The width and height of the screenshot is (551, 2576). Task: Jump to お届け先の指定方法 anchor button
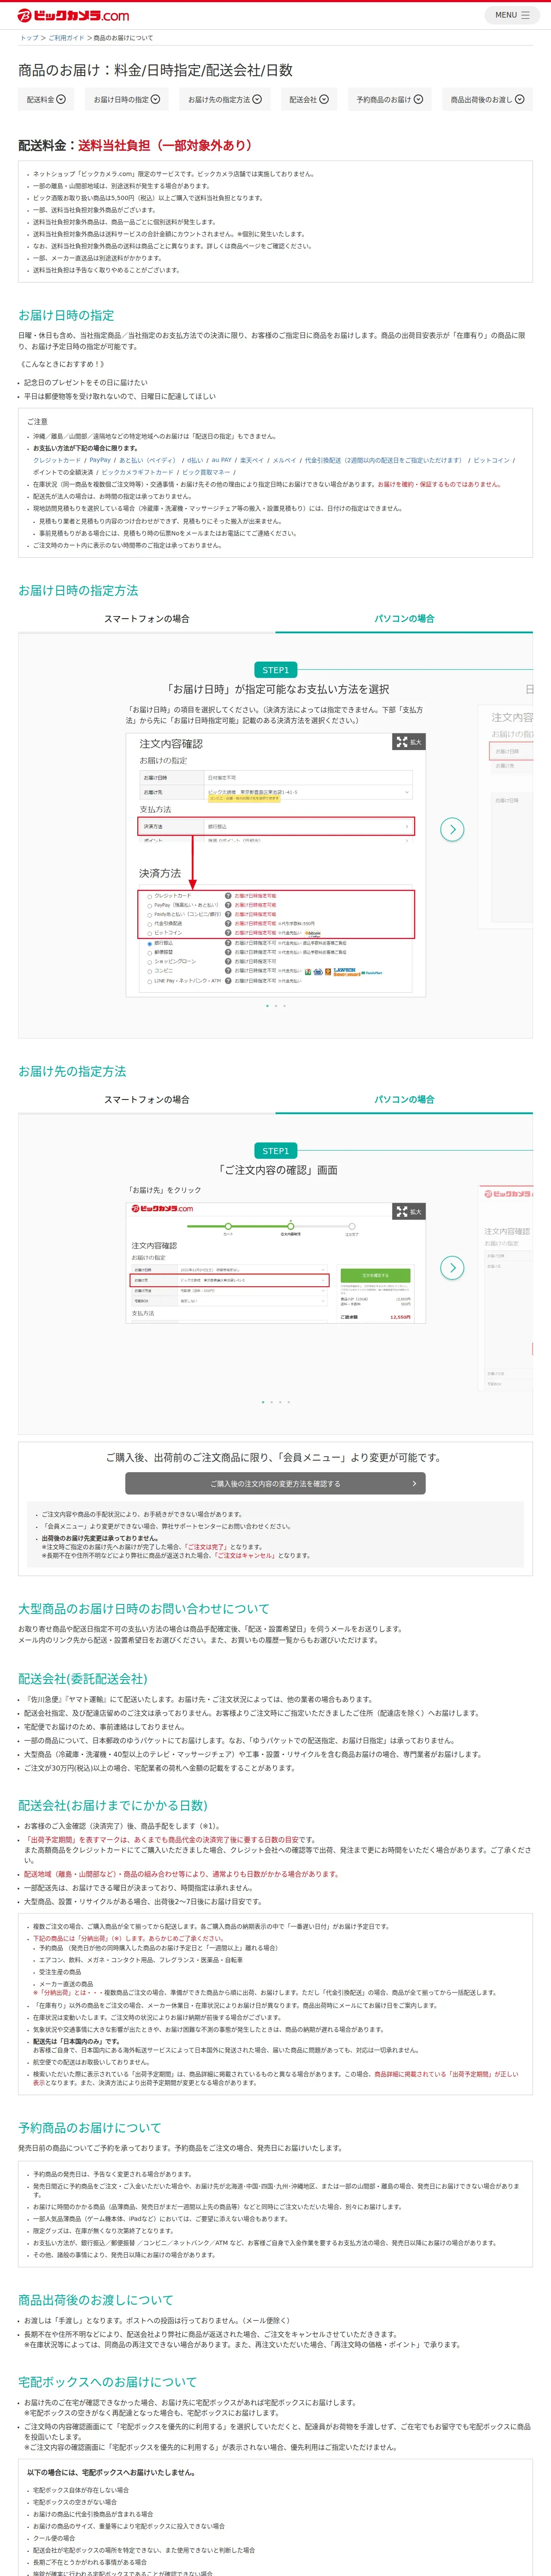point(225,100)
